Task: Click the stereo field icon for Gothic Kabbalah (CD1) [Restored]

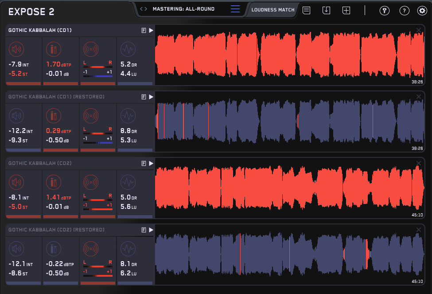Action: [91, 116]
